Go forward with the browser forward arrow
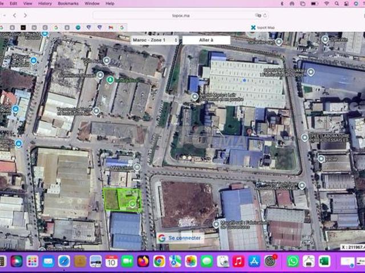The width and height of the screenshot is (365, 273). click(x=25, y=15)
